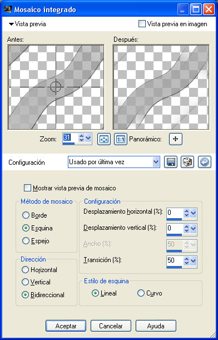Screen dimensions: 218x340
Task: Close the Mosaico integrado dialog
Action: (209, 10)
